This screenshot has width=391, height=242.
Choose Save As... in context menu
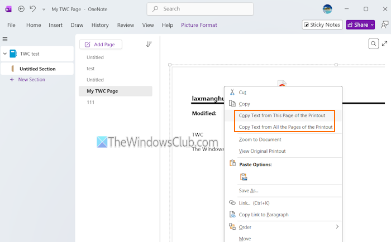(283, 191)
